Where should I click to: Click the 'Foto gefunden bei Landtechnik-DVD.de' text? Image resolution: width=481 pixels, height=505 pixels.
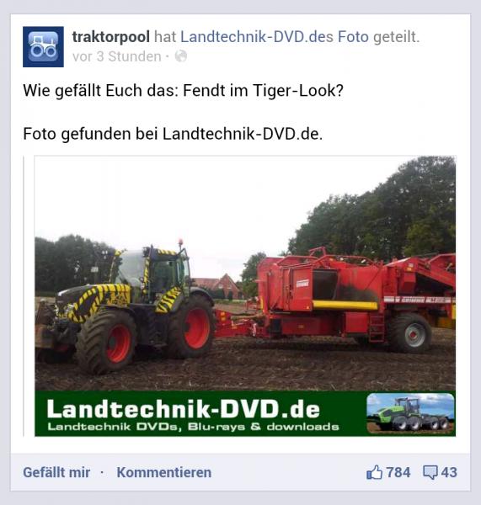pyautogui.click(x=173, y=134)
